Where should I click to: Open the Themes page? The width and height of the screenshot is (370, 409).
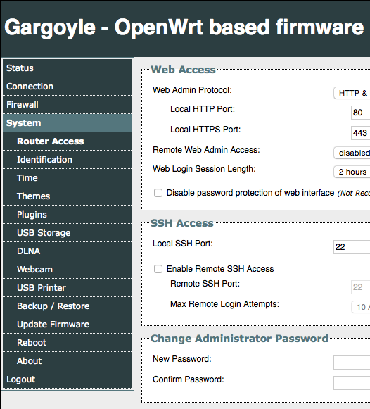tap(68, 196)
